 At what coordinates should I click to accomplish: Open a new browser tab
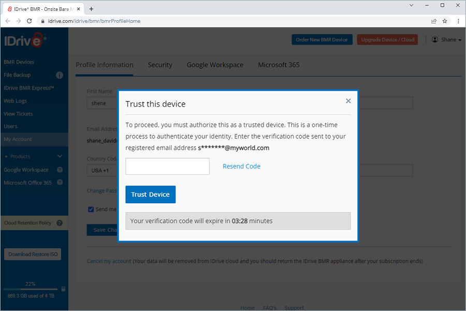[91, 9]
